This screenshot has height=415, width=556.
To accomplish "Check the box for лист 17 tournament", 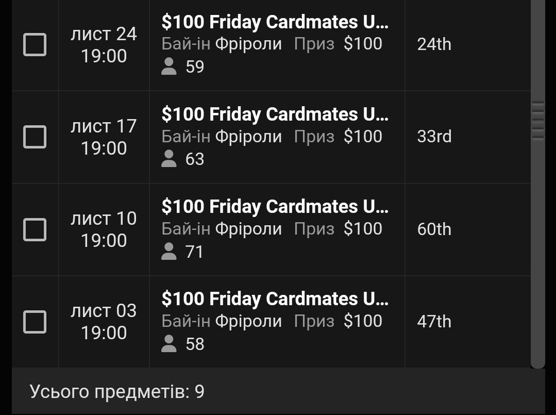I will (x=34, y=137).
